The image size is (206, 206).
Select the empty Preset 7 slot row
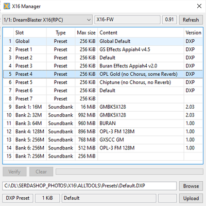[x=103, y=99]
